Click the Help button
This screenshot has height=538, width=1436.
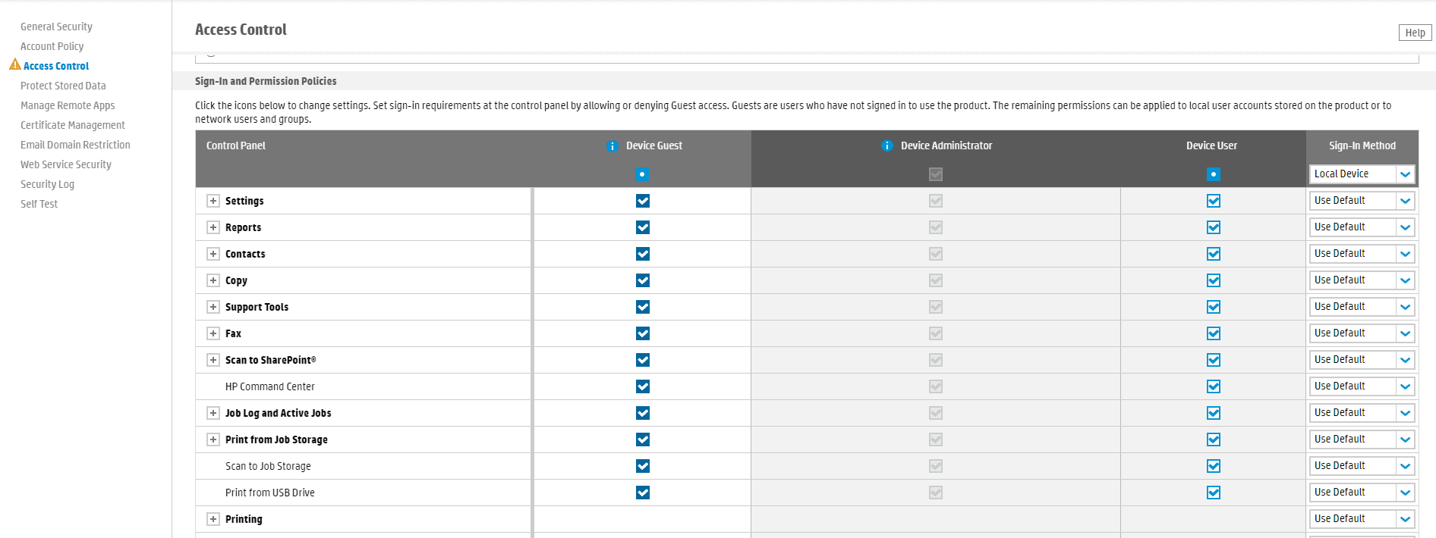coord(1415,33)
